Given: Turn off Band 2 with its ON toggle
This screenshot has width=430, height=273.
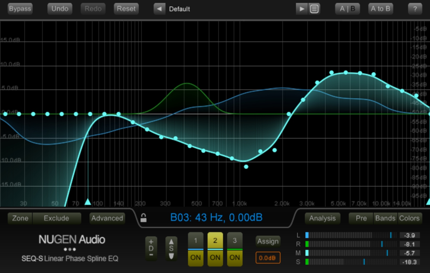Looking at the screenshot, I should point(215,258).
